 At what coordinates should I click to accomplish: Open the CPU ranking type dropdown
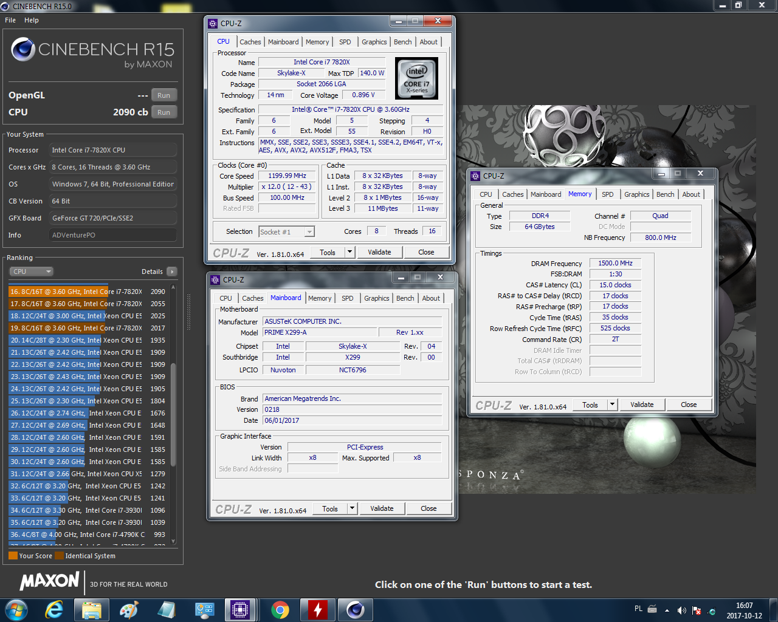32,272
